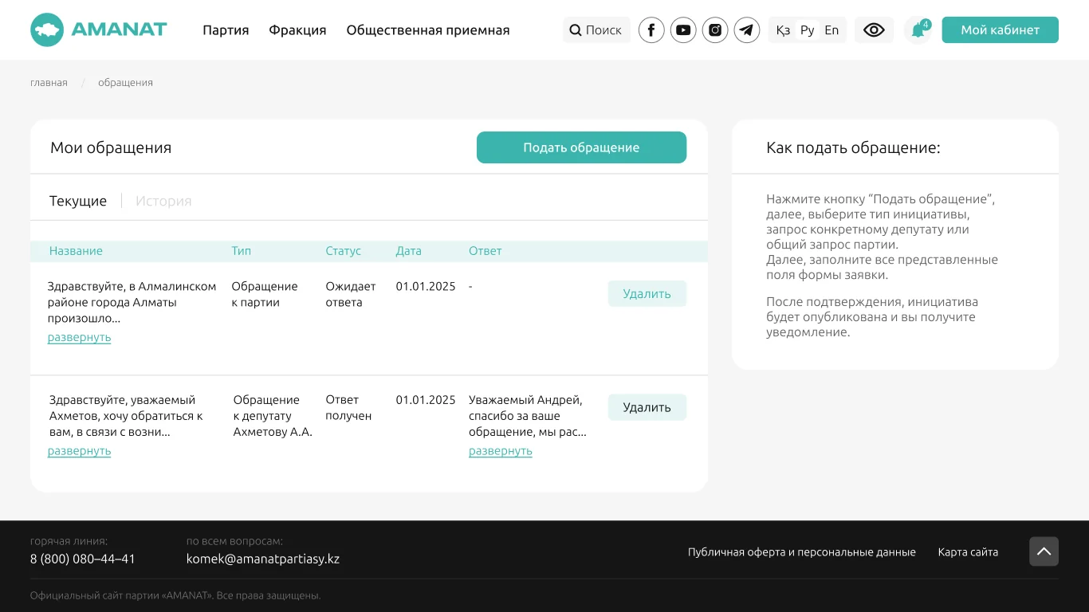Click the komek@amanatpartiasy.kz email

point(263,559)
